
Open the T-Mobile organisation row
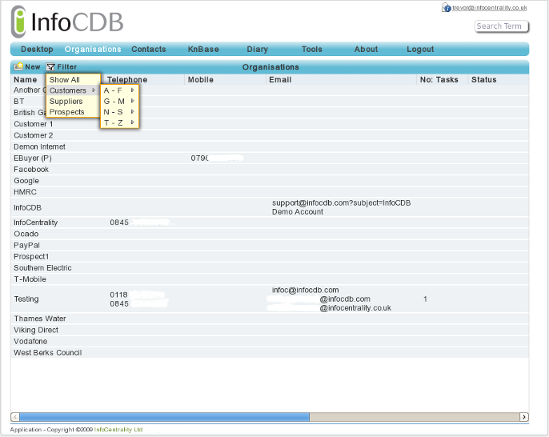click(x=270, y=279)
